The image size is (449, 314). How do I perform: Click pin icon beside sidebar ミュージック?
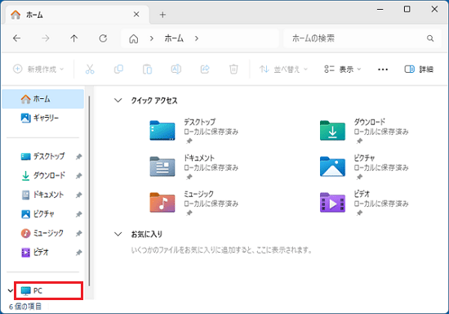pyautogui.click(x=78, y=233)
